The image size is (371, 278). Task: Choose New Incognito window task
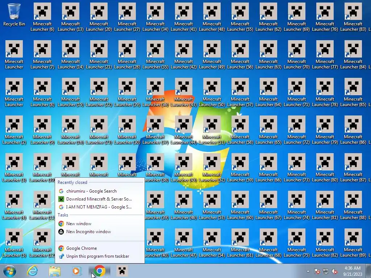tap(100, 232)
